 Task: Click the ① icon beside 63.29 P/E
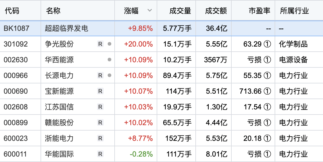(267, 44)
